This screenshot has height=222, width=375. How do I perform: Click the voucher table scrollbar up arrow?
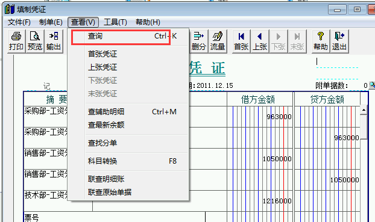(364, 110)
